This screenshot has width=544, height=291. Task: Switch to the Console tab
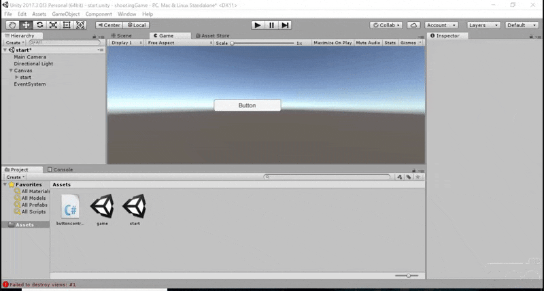[x=60, y=169]
